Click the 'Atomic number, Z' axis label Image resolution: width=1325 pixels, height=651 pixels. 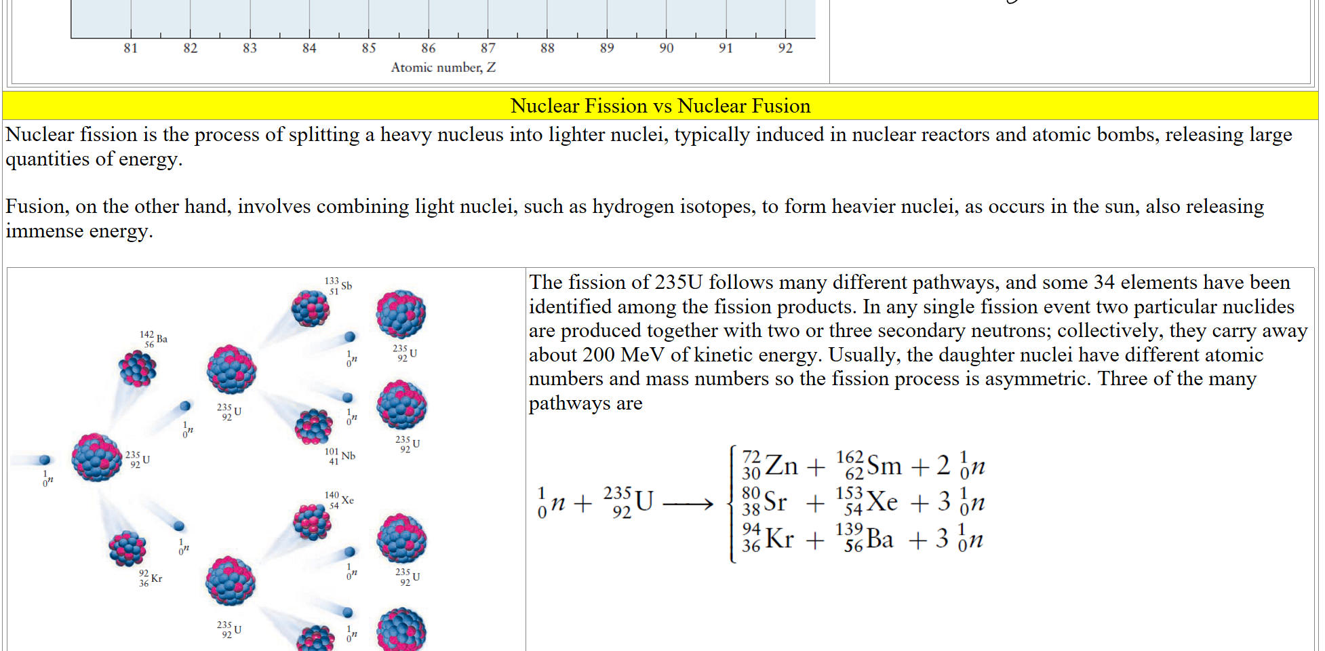443,67
